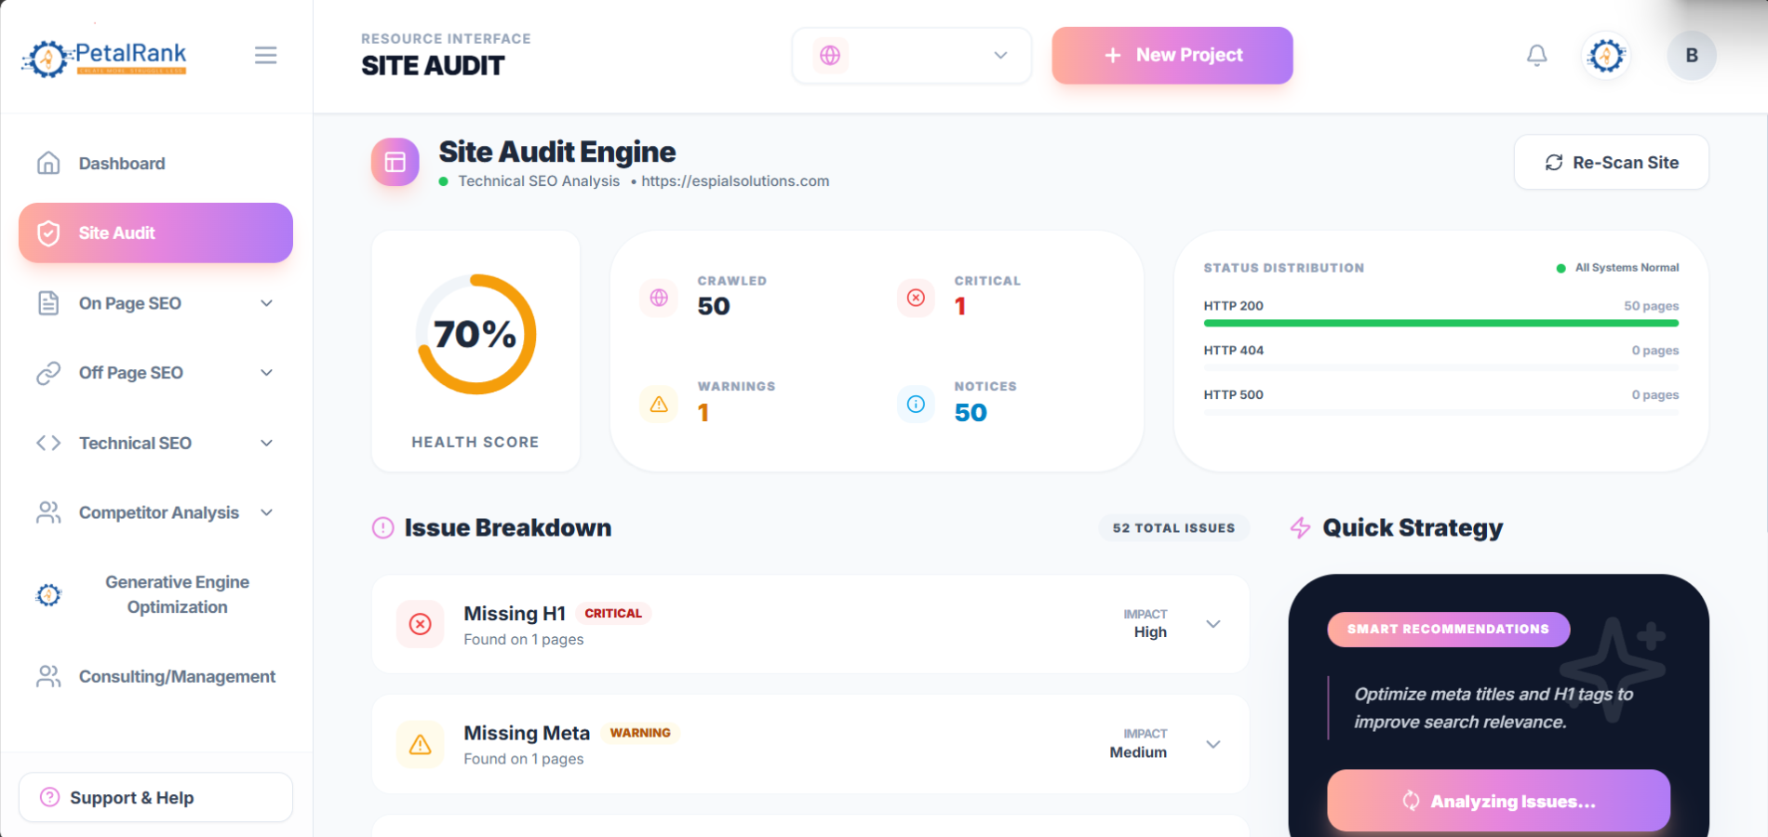
Task: Click the Missing Meta issue title
Action: 527,733
